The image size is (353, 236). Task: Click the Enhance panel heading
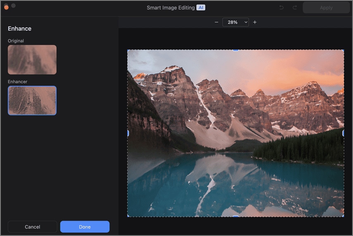point(19,28)
